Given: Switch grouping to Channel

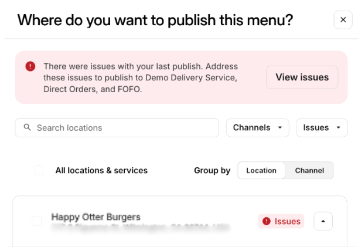Looking at the screenshot, I should pos(309,171).
